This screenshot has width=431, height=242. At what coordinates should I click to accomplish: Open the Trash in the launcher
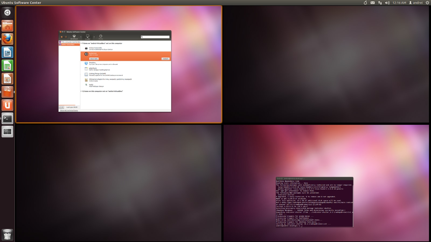7,235
